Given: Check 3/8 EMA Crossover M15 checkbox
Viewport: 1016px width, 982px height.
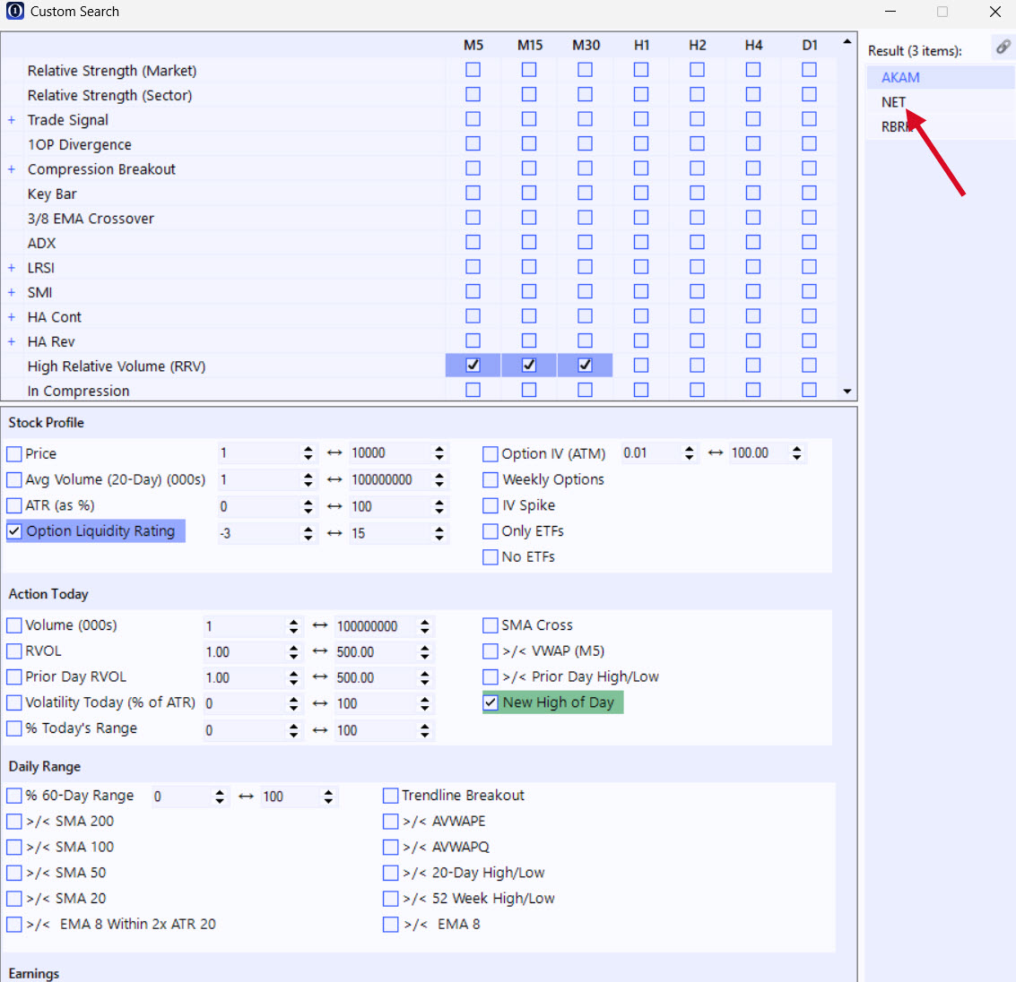Looking at the screenshot, I should [x=529, y=218].
